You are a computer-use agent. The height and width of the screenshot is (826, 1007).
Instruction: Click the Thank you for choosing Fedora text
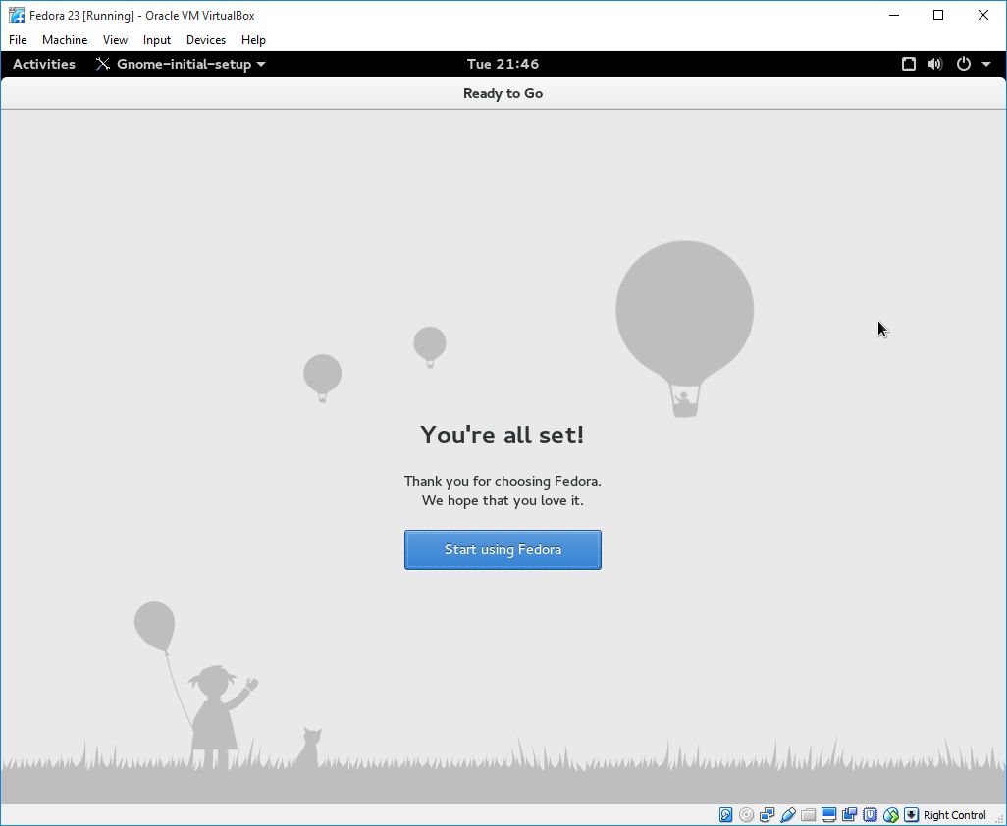coord(503,481)
